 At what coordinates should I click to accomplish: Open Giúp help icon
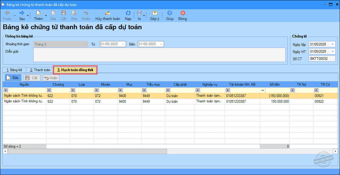pyautogui.click(x=170, y=13)
